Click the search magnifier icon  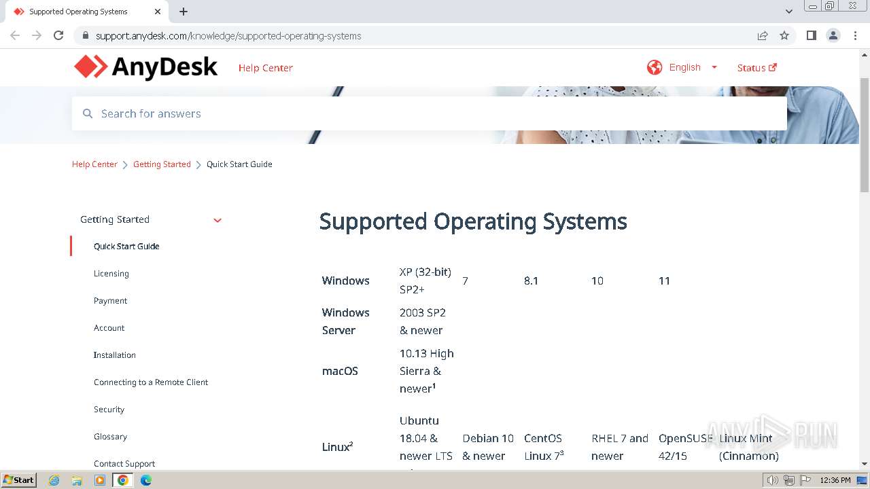[88, 113]
